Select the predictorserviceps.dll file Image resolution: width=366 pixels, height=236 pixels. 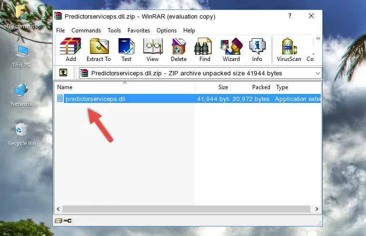click(x=95, y=99)
